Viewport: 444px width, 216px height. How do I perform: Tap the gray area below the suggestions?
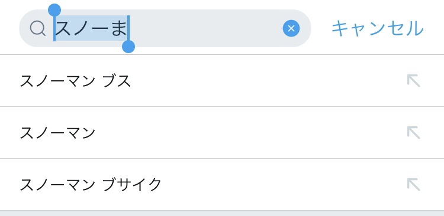[222, 214]
